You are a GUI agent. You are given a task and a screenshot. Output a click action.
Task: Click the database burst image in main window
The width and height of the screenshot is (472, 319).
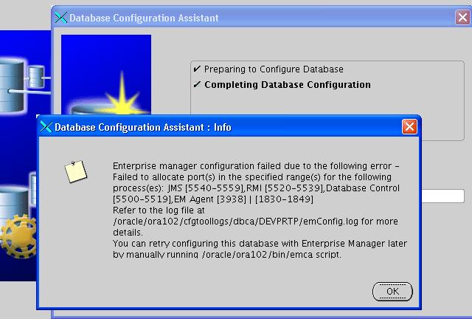pos(106,75)
